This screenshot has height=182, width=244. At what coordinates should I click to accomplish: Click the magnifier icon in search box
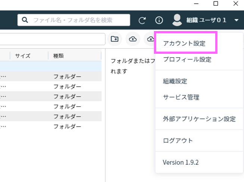(25, 20)
